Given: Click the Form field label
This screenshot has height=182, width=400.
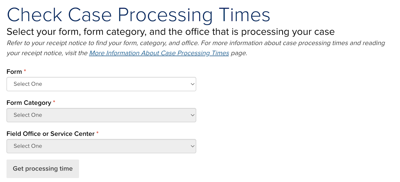Looking at the screenshot, I should [x=14, y=72].
